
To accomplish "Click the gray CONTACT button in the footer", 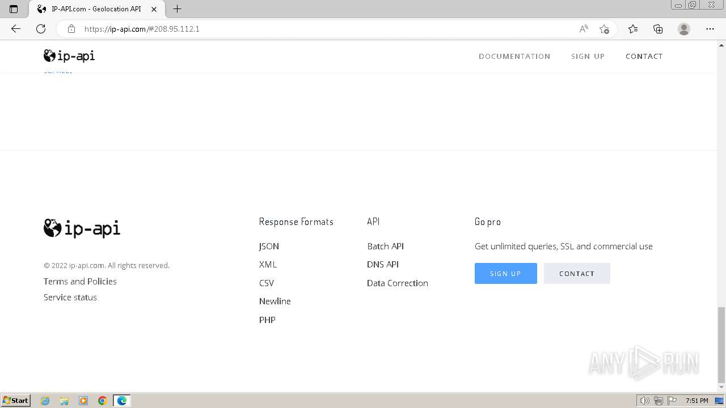I will pos(577,274).
